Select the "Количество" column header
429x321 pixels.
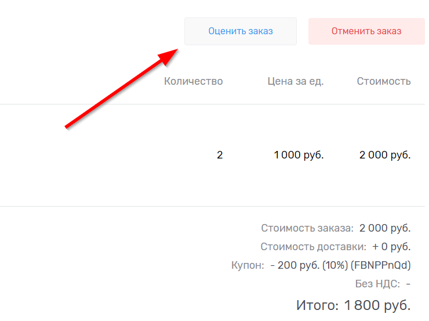pyautogui.click(x=193, y=81)
